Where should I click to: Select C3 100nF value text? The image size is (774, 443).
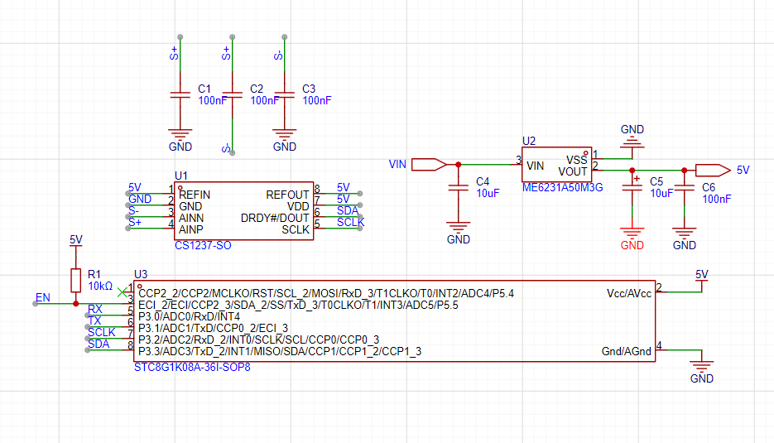click(317, 101)
